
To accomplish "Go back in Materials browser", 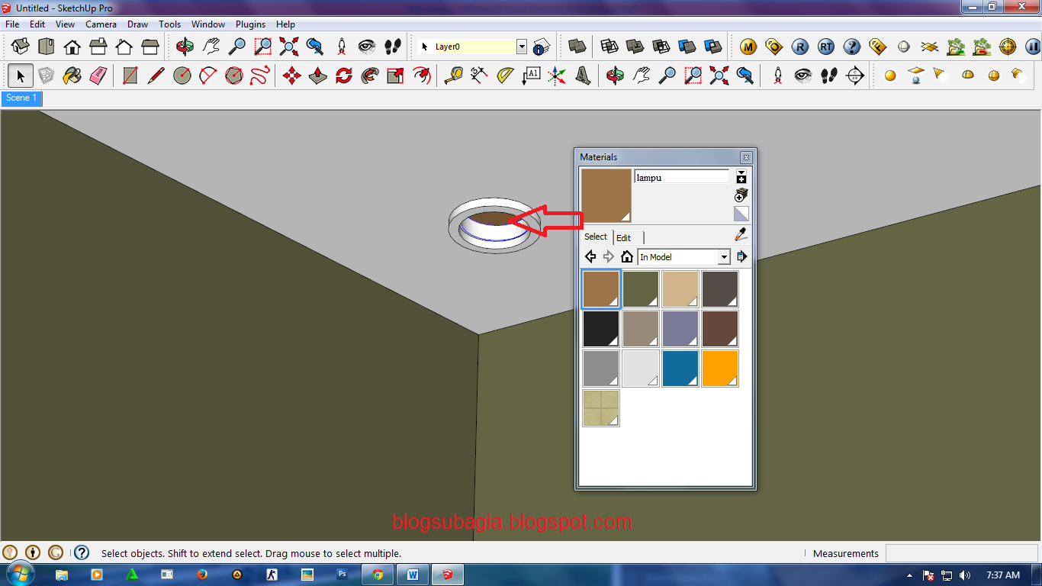I will coord(590,257).
